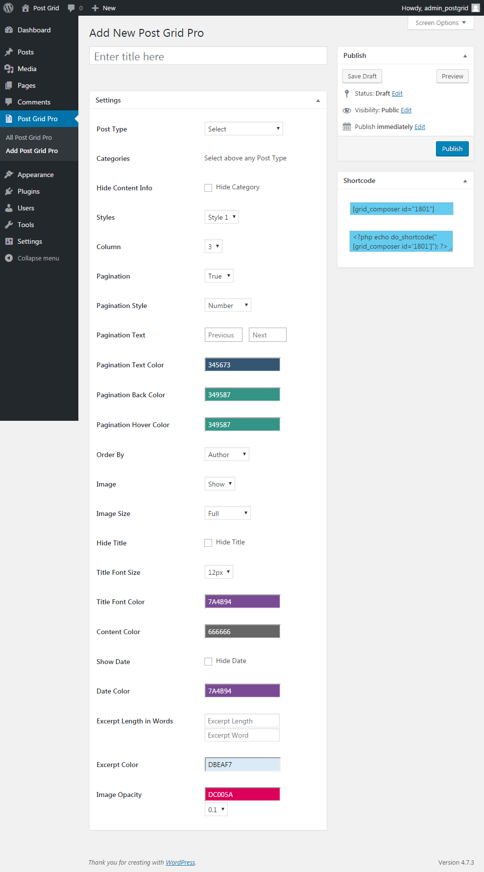Screen dimensions: 484x872
Task: Click the Appearance paintbrush icon
Action: pos(9,175)
